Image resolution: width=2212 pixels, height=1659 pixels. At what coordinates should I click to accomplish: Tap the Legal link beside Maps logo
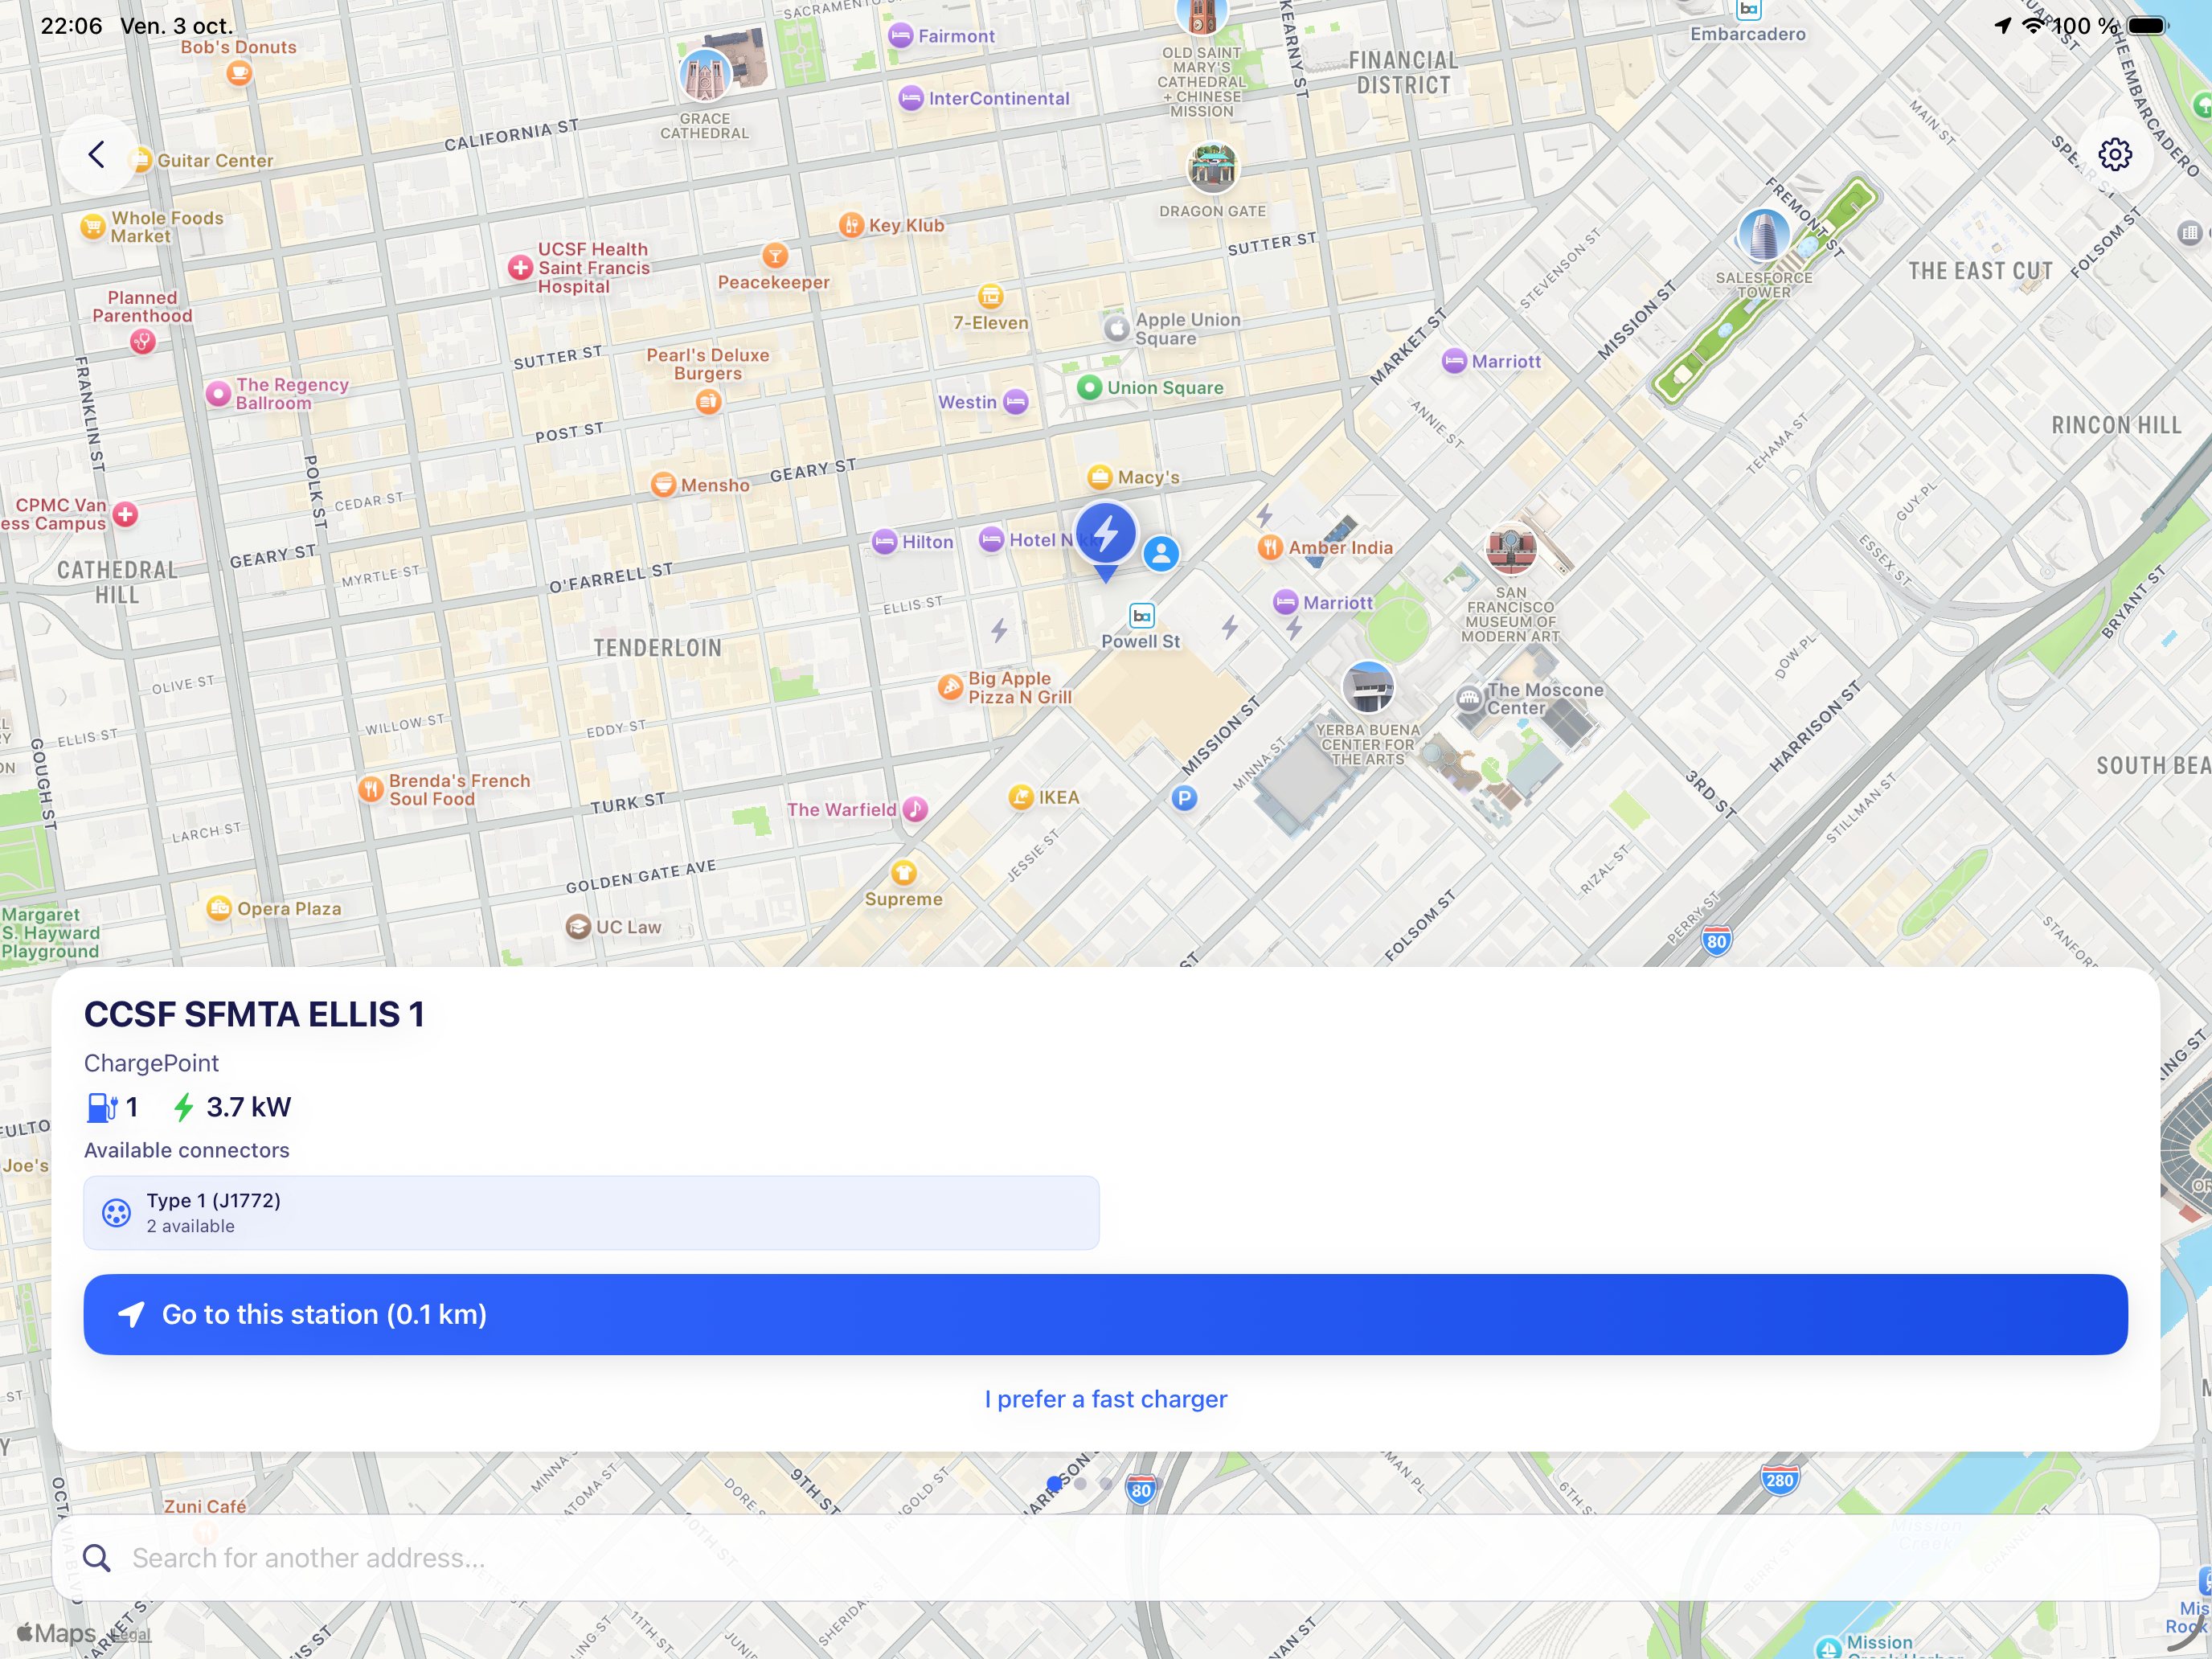pos(130,1634)
